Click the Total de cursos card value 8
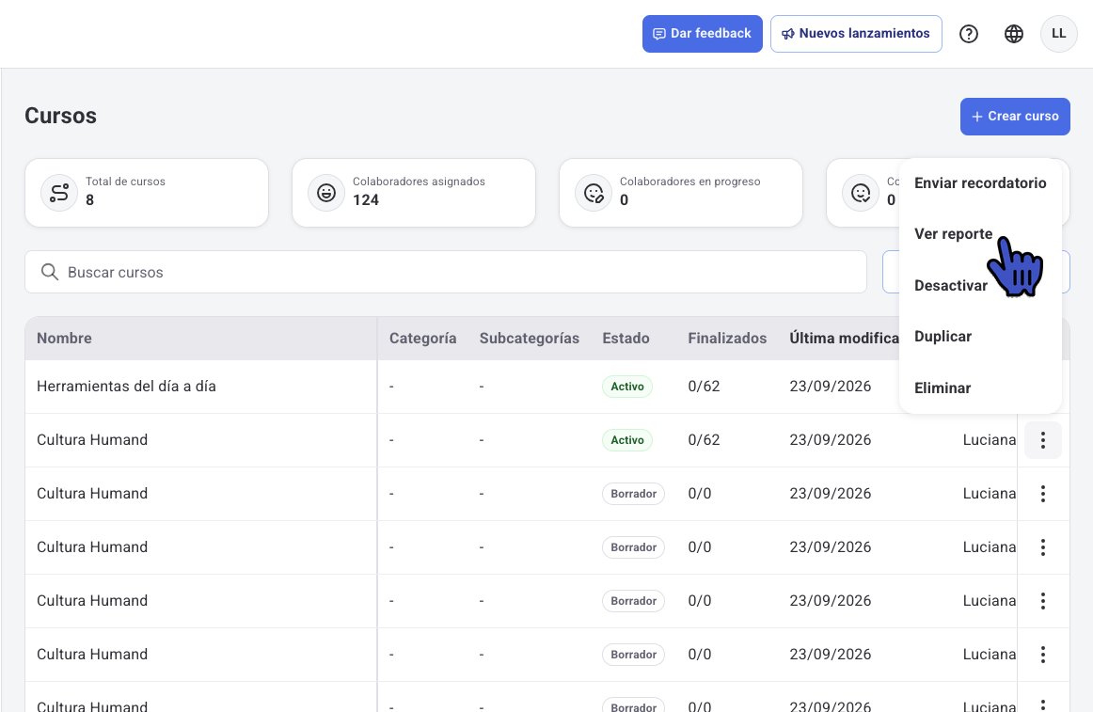This screenshot has height=712, width=1093. click(x=90, y=200)
